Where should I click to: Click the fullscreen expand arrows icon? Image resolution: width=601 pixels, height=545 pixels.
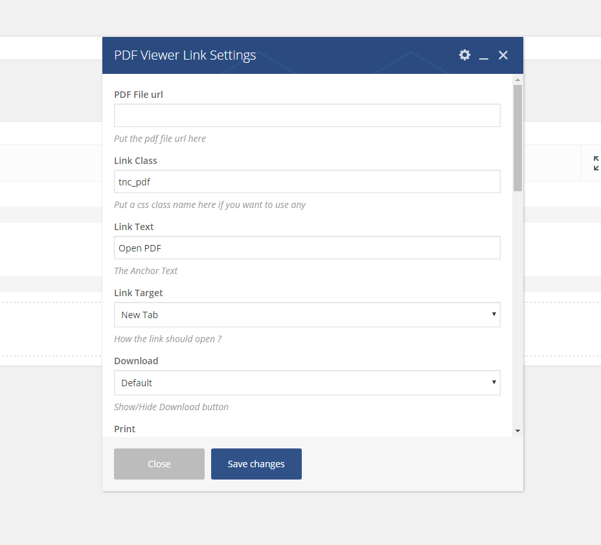coord(596,163)
